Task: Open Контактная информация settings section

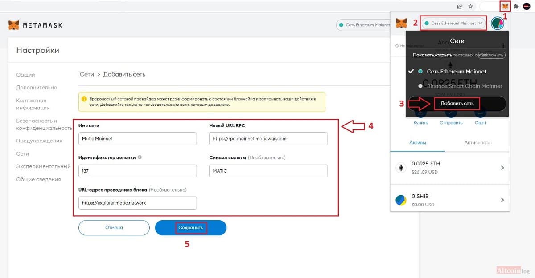Action: [x=33, y=104]
